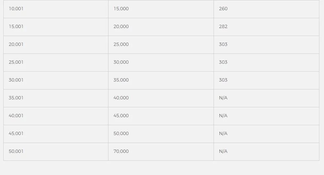Click N/A in the 40,000 row
Viewport: 324px width, 175px height.
point(223,98)
